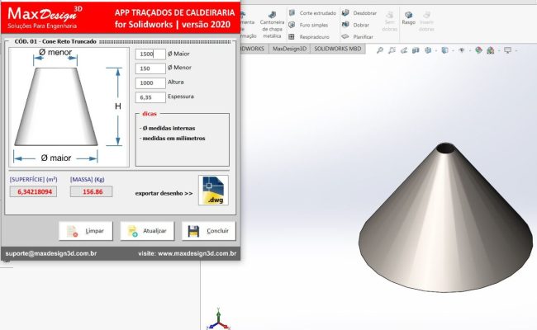Viewport: 537px width, 330px height.
Task: Click the Atualizar button
Action: pos(147,231)
